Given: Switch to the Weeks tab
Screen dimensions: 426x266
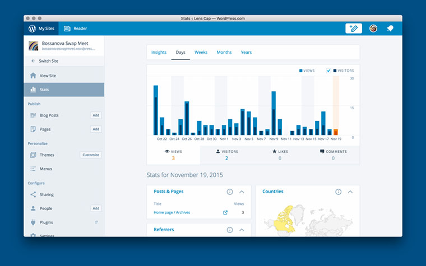Looking at the screenshot, I should (x=201, y=53).
